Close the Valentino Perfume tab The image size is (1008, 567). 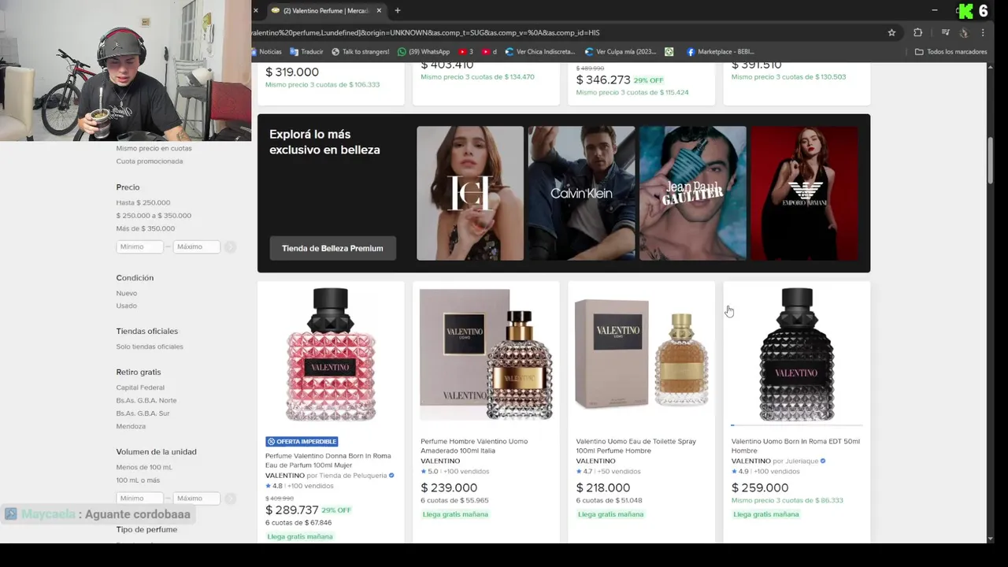click(379, 10)
